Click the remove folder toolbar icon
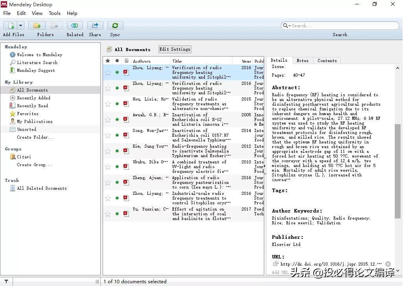This screenshot has height=286, width=403. (54, 26)
